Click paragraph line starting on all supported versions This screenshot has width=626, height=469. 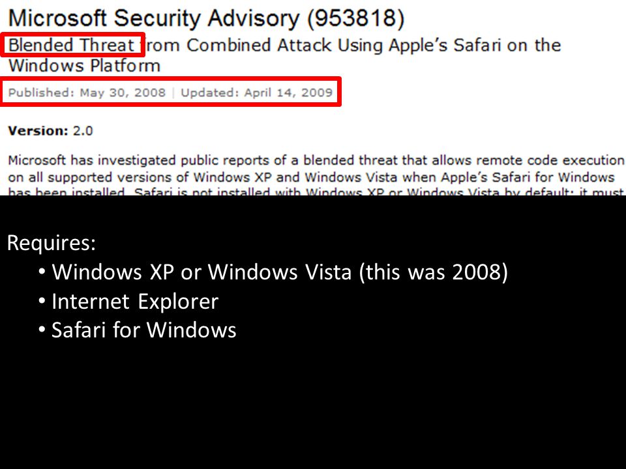pyautogui.click(x=312, y=177)
